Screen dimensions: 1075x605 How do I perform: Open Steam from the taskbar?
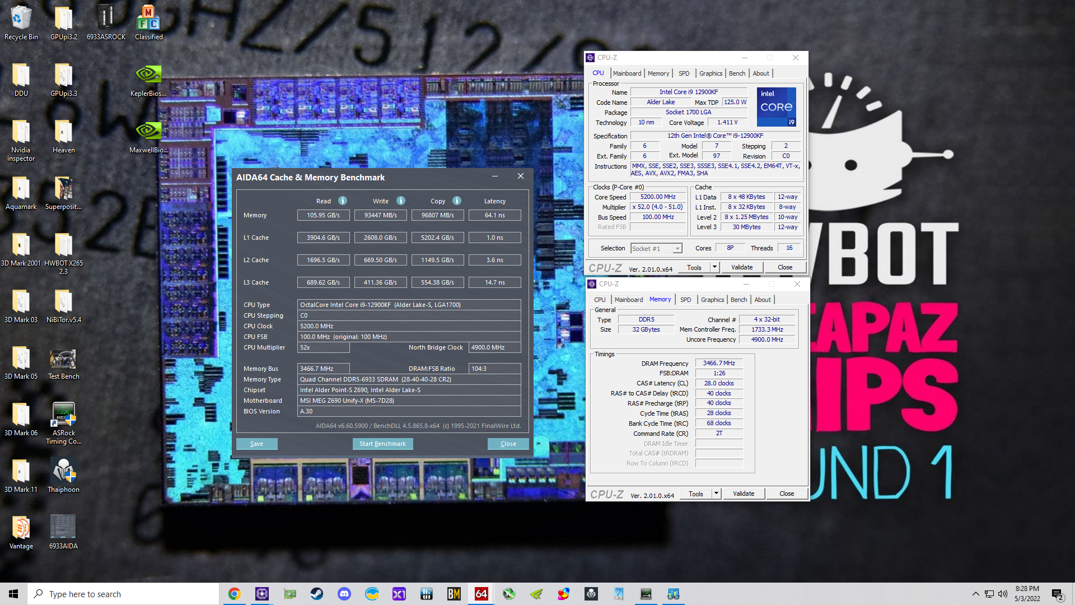coord(317,594)
